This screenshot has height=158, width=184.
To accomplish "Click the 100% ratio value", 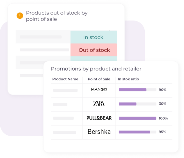I will 163,118.
